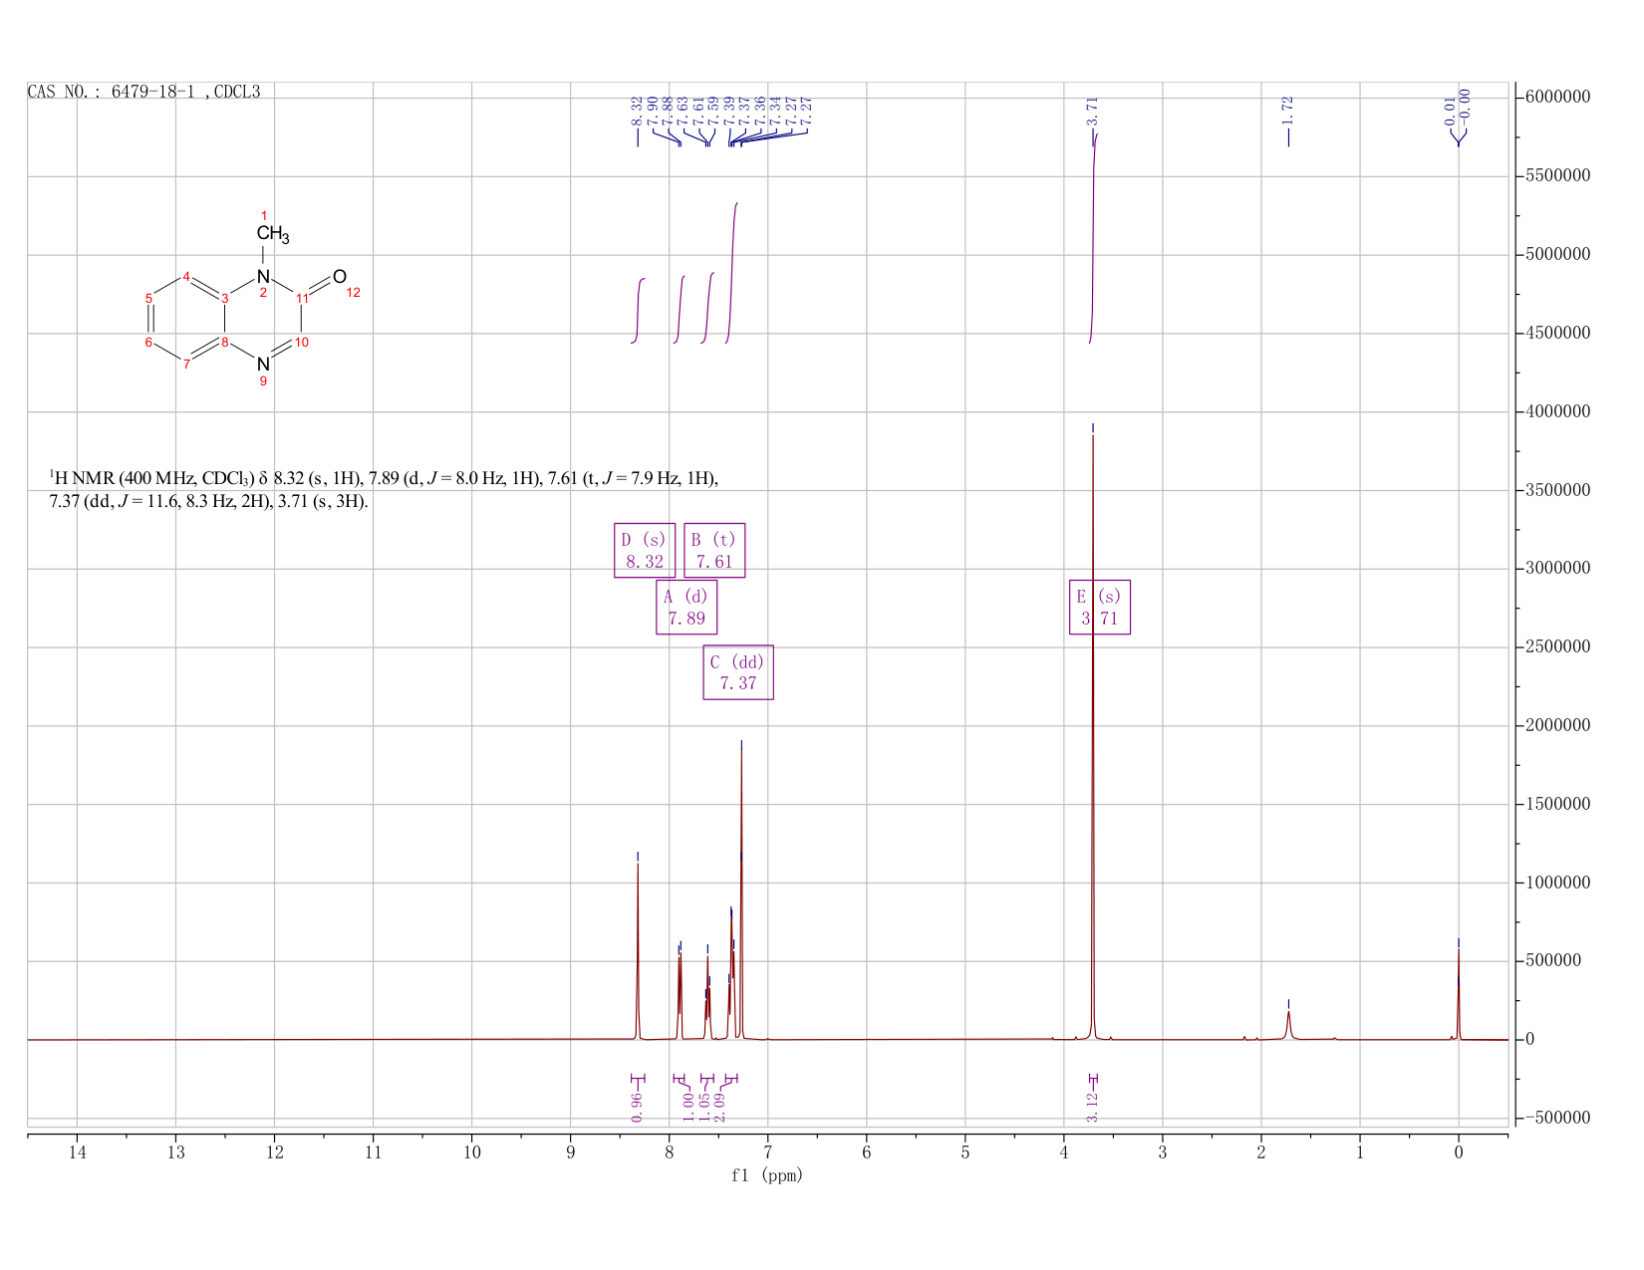Click red atom number 6 on the benzene ring
This screenshot has width=1644, height=1270.
pyautogui.click(x=149, y=343)
